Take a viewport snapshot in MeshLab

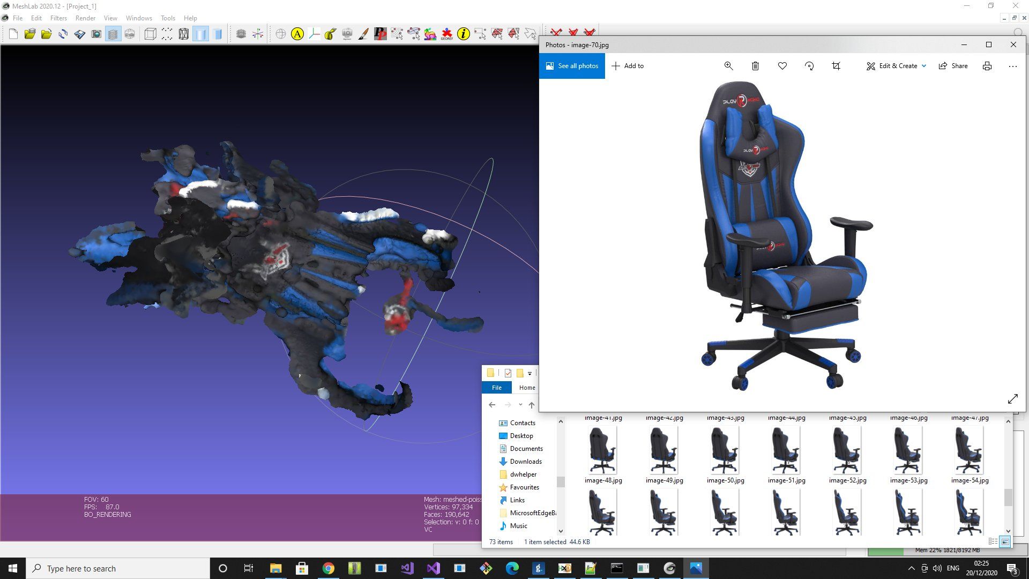(x=95, y=33)
